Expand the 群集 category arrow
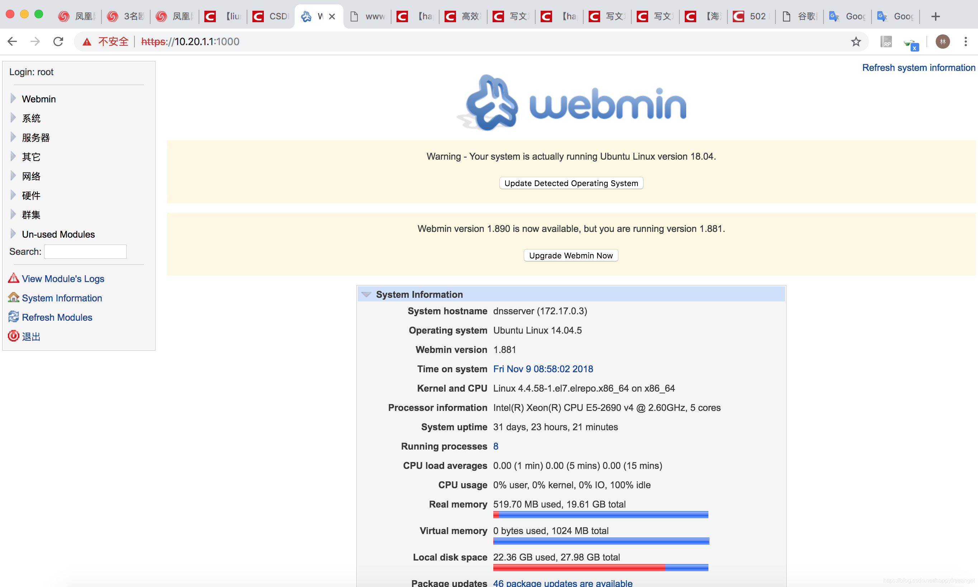The width and height of the screenshot is (978, 587). click(13, 215)
